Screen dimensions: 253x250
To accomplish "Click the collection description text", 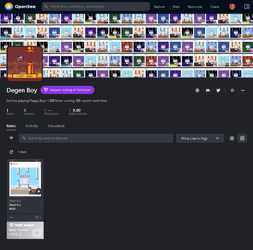I will coord(57,101).
